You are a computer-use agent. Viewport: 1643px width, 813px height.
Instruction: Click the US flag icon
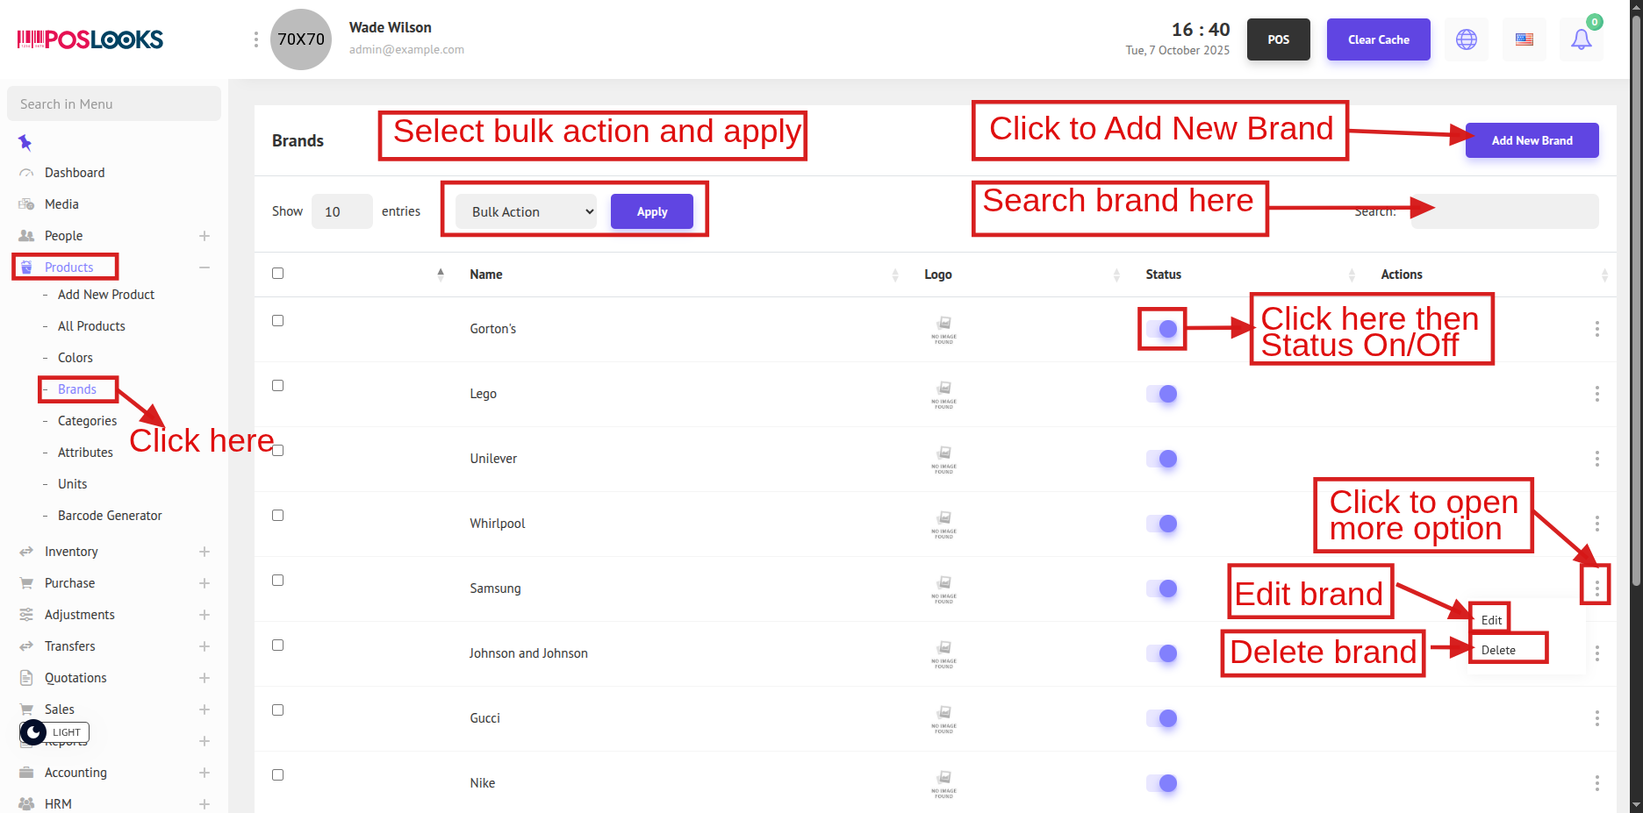(1524, 39)
